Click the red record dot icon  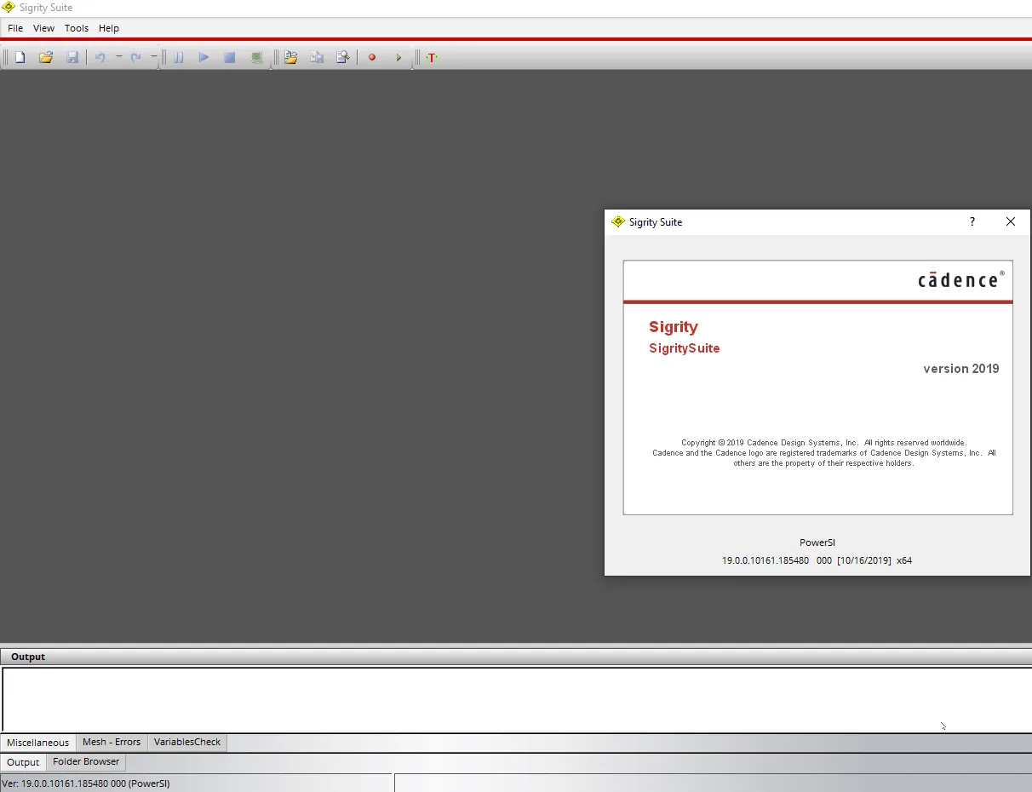(372, 57)
